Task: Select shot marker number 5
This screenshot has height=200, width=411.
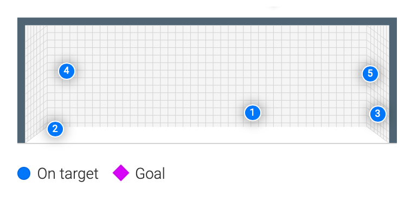Action: [x=370, y=73]
